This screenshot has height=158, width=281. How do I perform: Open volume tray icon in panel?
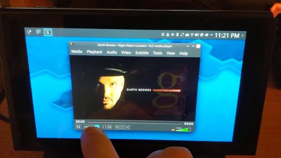point(207,35)
